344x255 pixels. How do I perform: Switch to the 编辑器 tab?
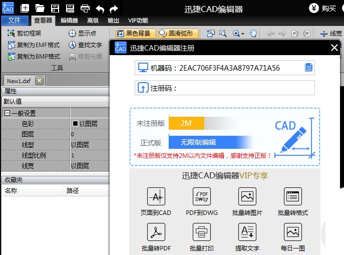tap(69, 21)
